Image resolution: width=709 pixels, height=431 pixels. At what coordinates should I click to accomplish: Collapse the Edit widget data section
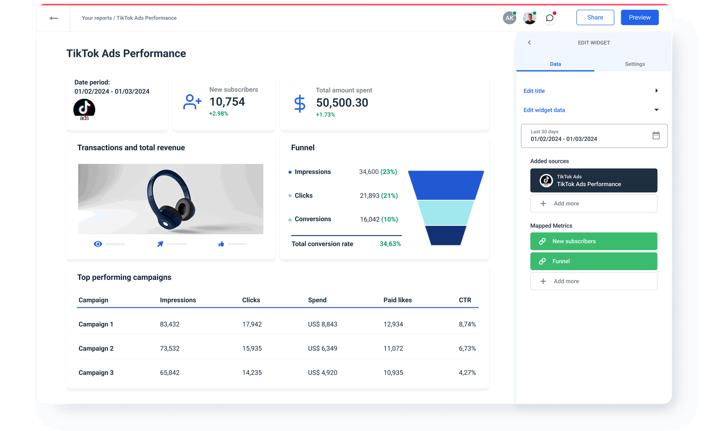point(657,110)
